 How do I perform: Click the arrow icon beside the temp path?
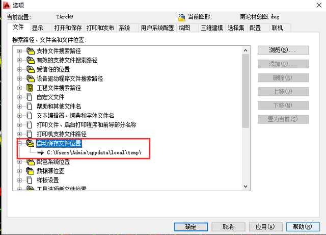pyautogui.click(x=41, y=152)
